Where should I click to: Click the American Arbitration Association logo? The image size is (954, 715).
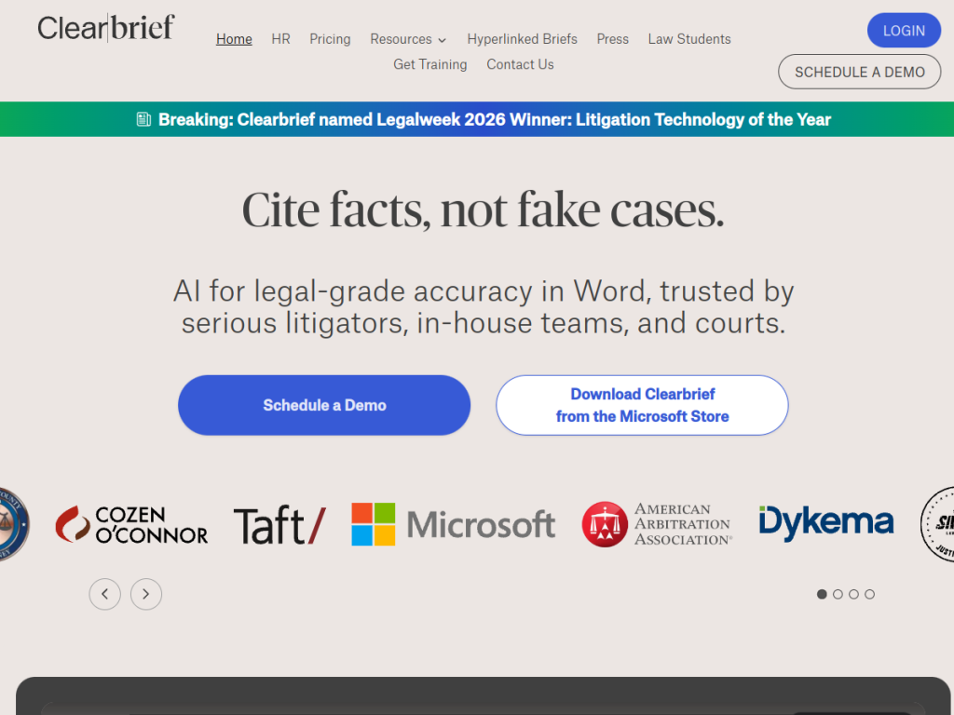(x=657, y=524)
